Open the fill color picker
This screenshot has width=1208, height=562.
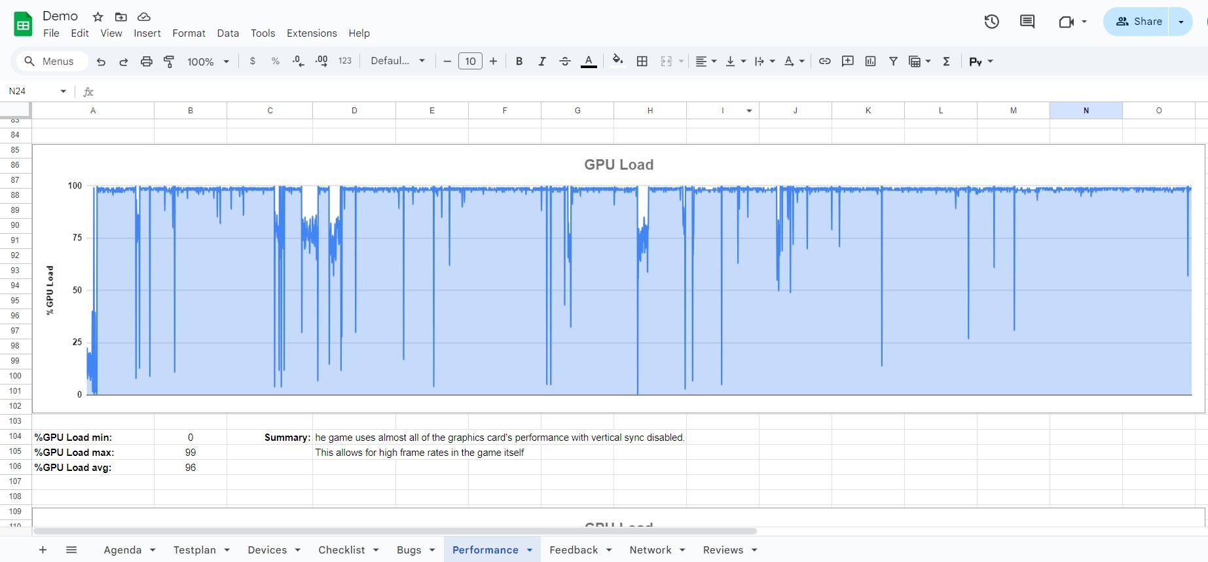tap(617, 62)
